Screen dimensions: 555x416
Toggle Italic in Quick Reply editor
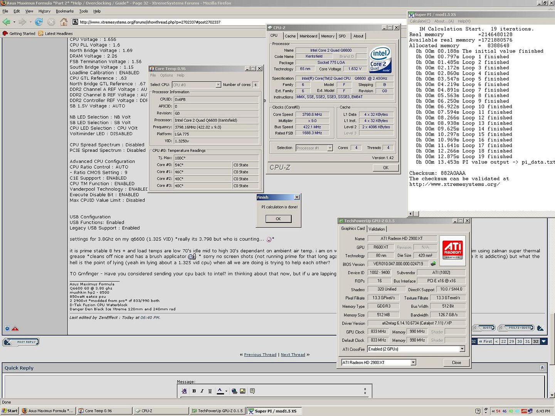pos(202,391)
